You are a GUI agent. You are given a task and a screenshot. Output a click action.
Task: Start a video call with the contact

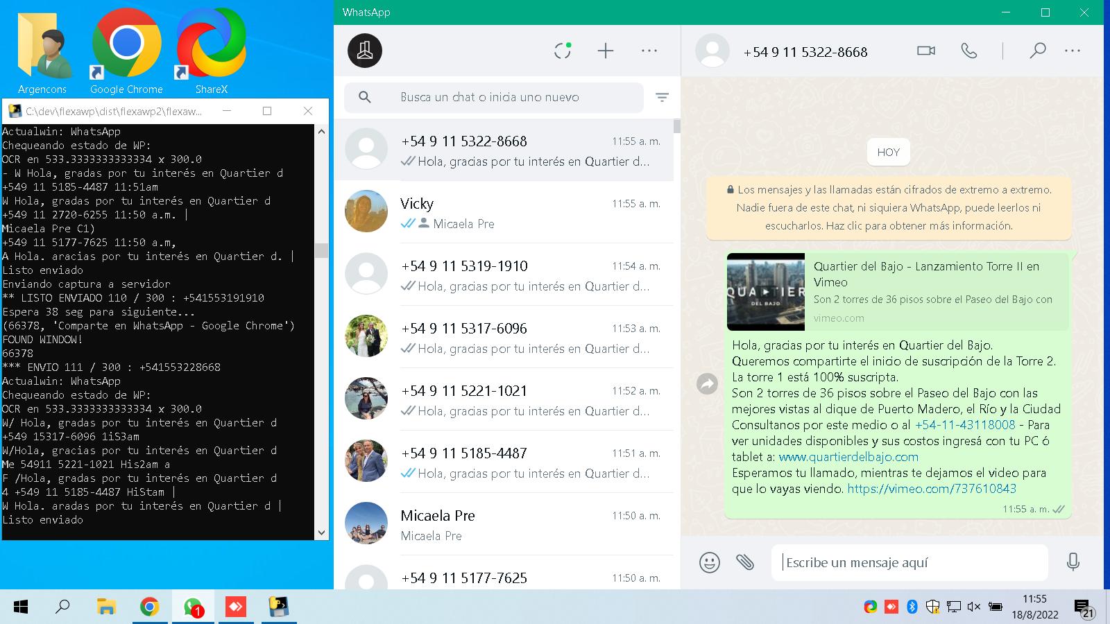(x=926, y=51)
